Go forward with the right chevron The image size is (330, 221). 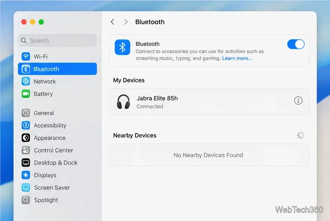click(126, 22)
